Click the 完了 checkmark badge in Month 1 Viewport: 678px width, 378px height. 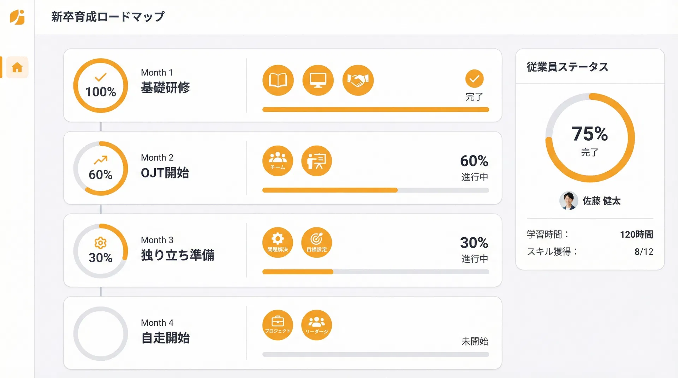coord(474,79)
